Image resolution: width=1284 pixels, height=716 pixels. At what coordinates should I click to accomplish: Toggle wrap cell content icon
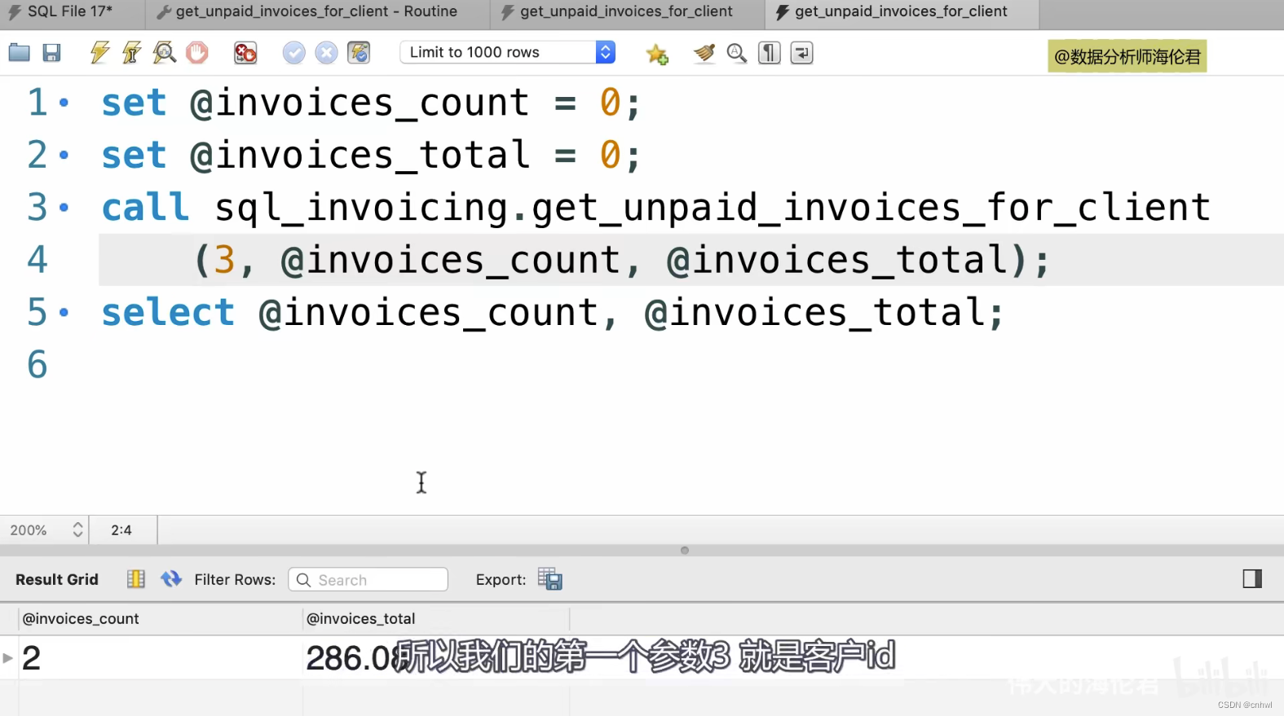tap(135, 579)
